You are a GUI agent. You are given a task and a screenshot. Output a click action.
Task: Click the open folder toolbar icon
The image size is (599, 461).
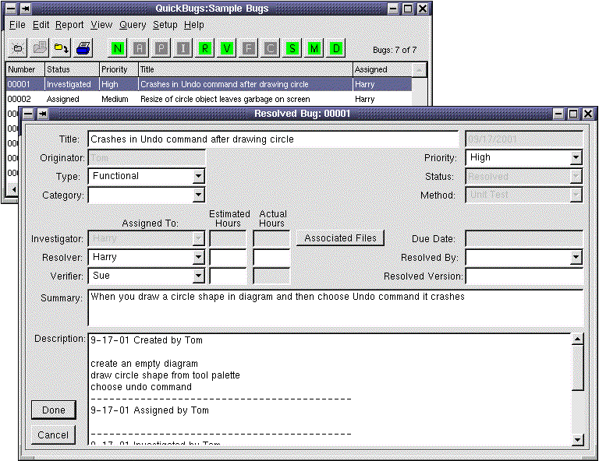pos(18,48)
